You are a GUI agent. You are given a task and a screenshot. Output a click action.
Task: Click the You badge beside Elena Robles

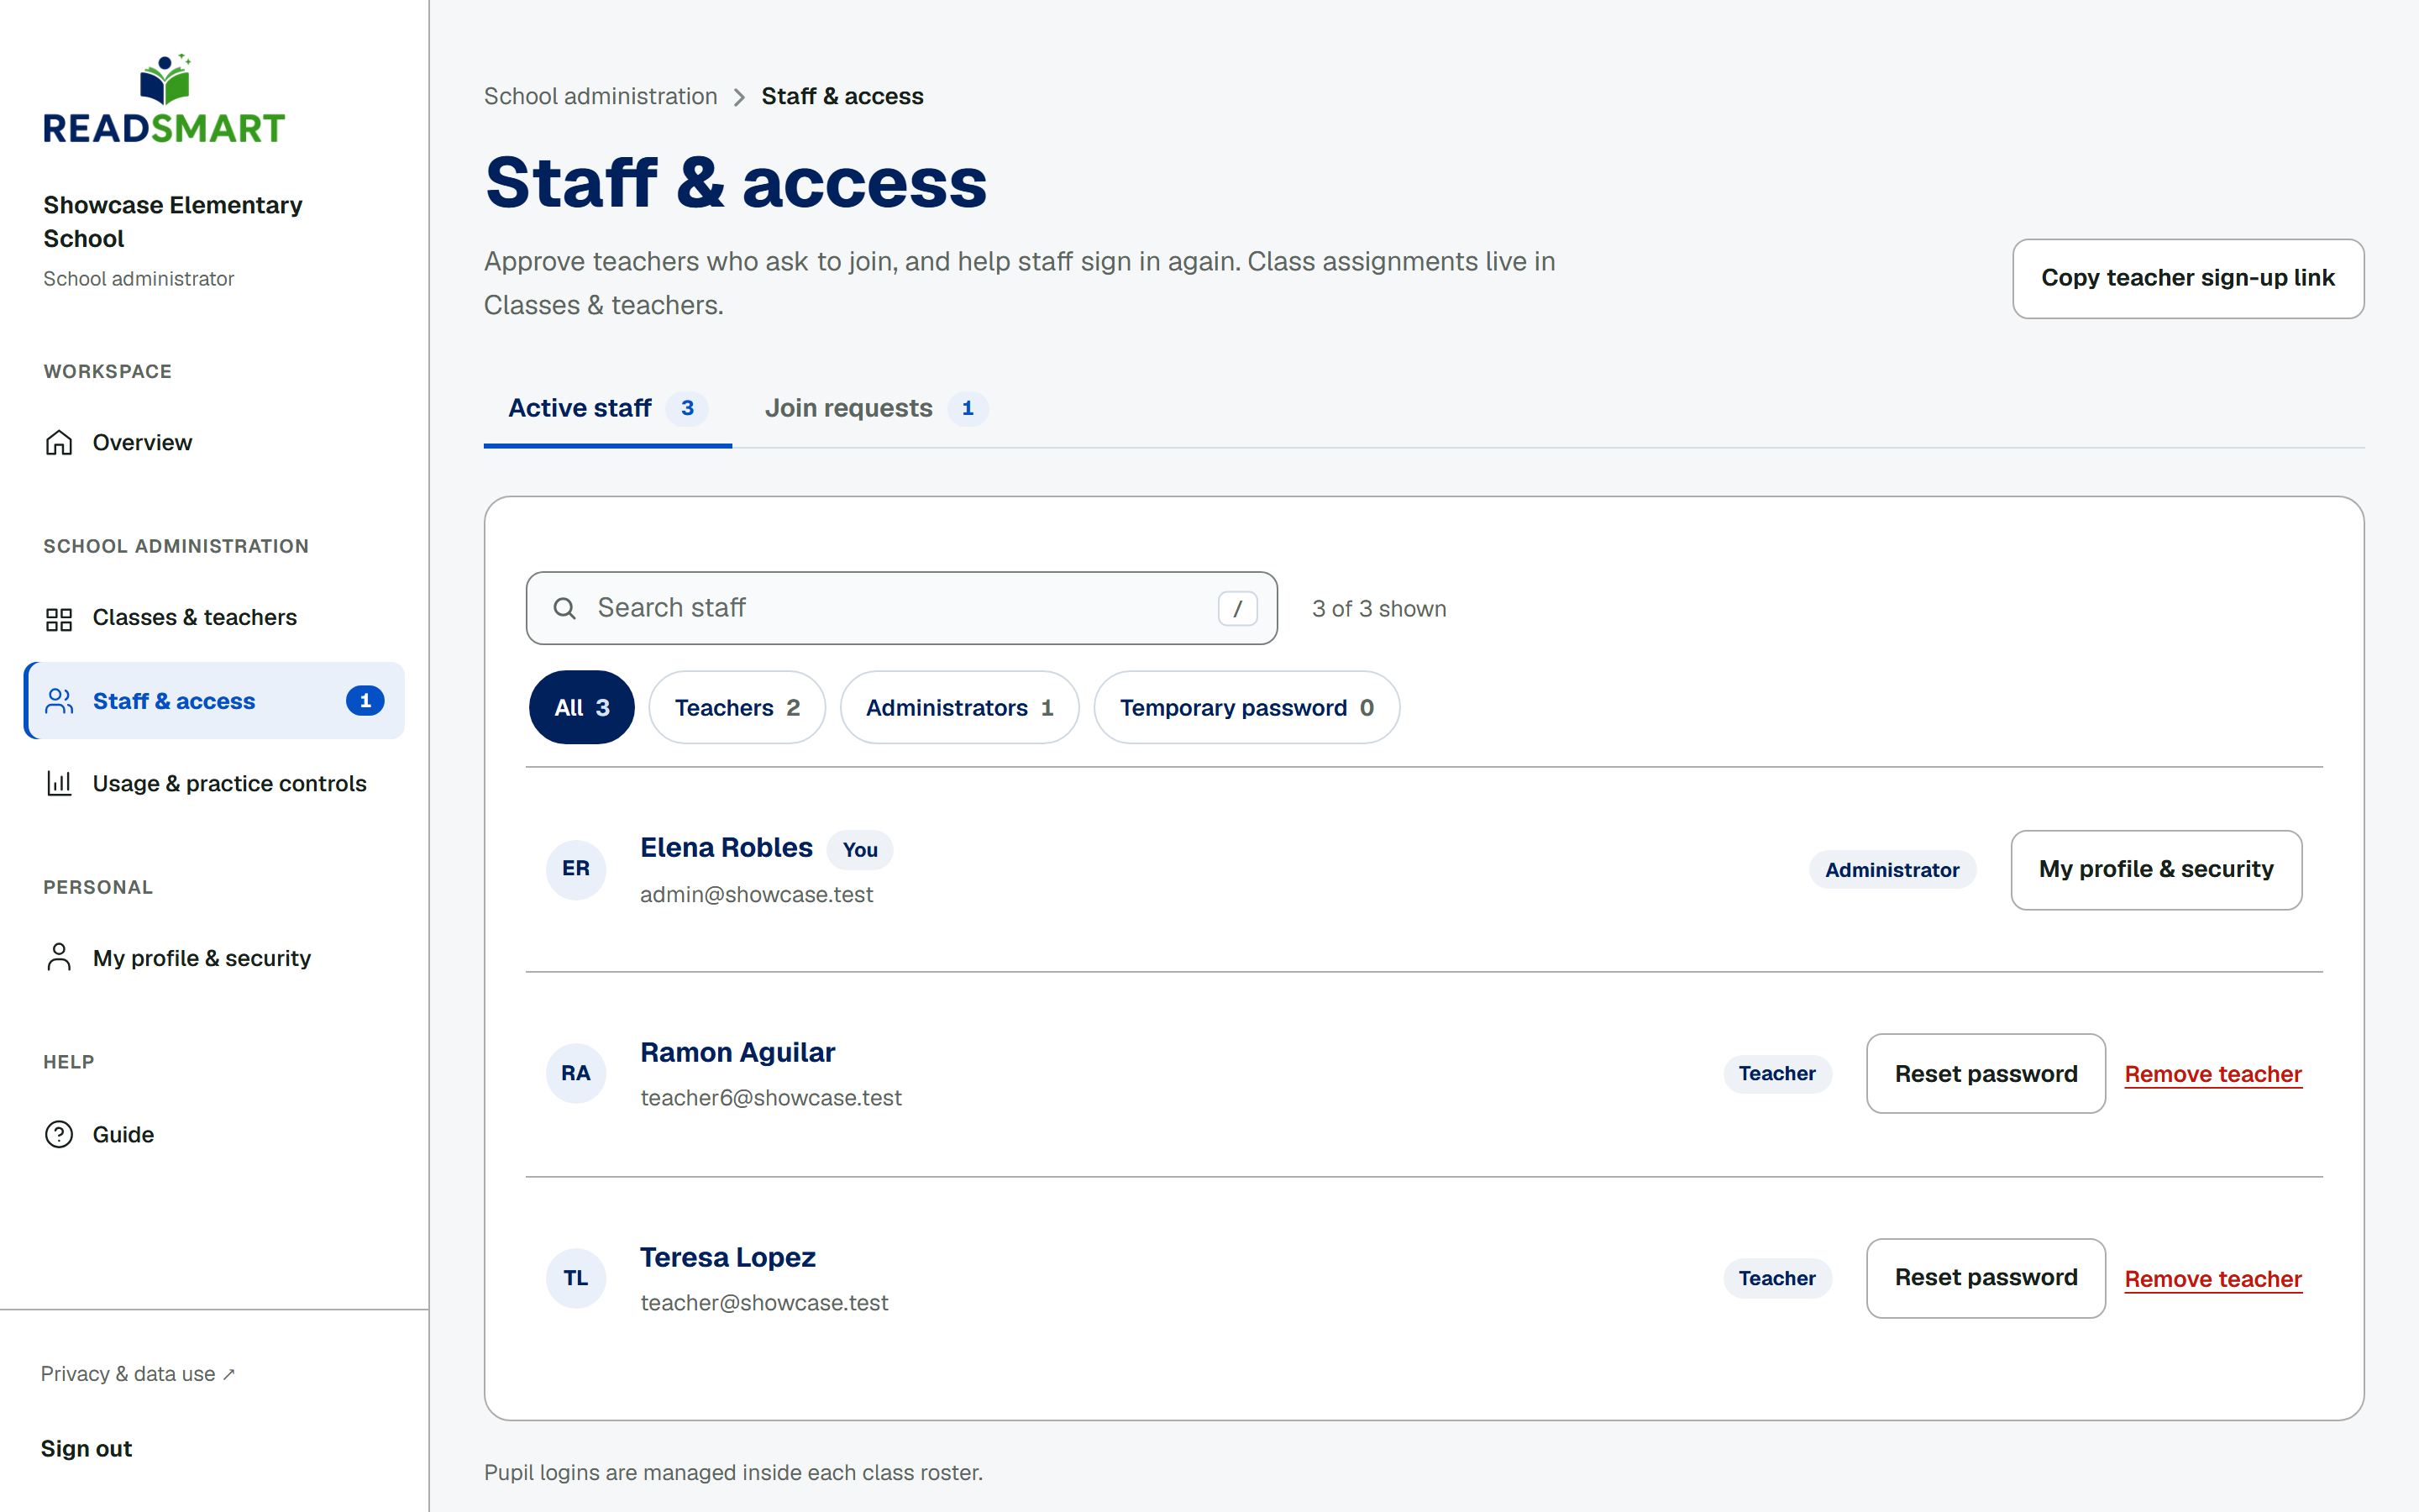[859, 850]
